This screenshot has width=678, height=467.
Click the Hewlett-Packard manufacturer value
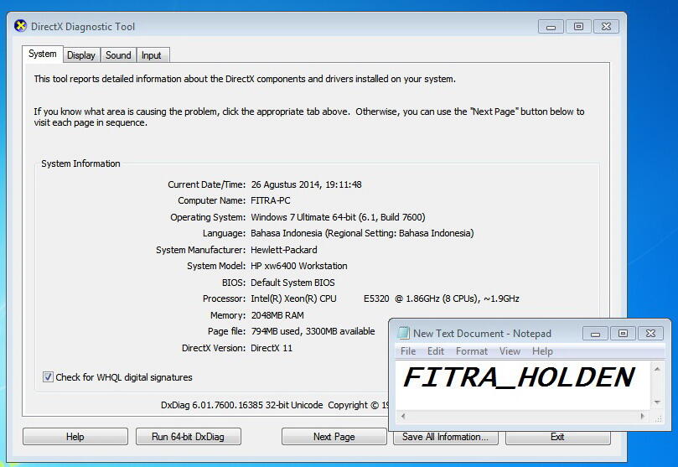pyautogui.click(x=283, y=250)
